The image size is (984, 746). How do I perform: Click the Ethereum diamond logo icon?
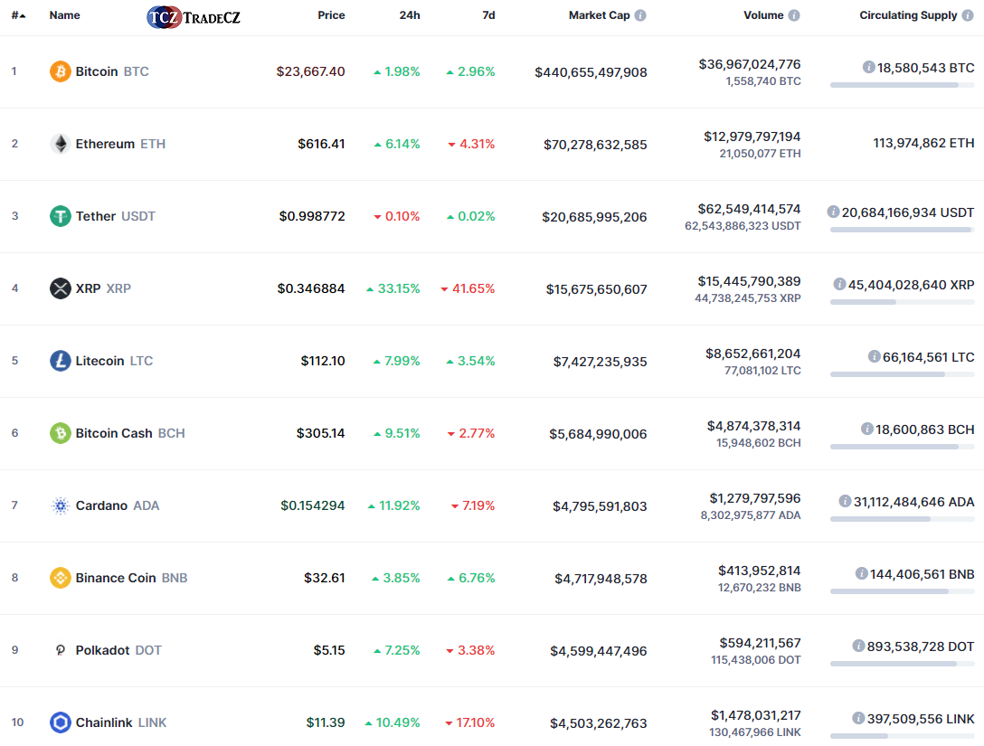[x=61, y=144]
